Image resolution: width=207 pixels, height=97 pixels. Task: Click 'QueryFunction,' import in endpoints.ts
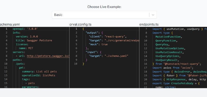(x=166, y=41)
